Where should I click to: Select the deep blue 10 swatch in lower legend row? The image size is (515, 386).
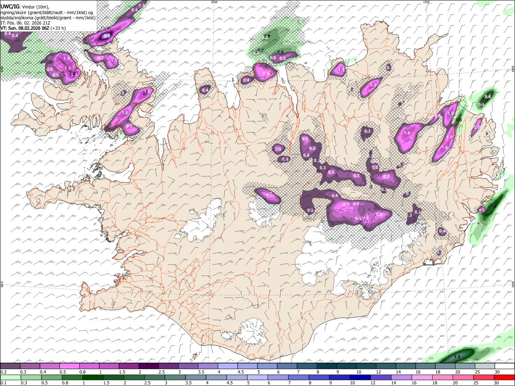[360, 377]
